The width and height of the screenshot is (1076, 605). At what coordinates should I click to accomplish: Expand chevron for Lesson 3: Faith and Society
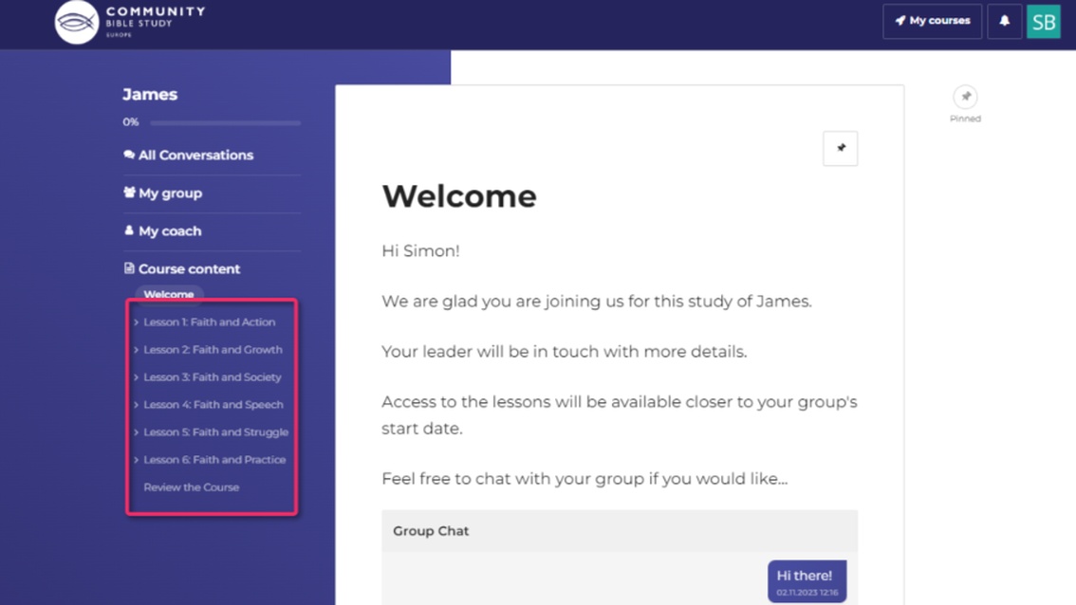(x=136, y=377)
